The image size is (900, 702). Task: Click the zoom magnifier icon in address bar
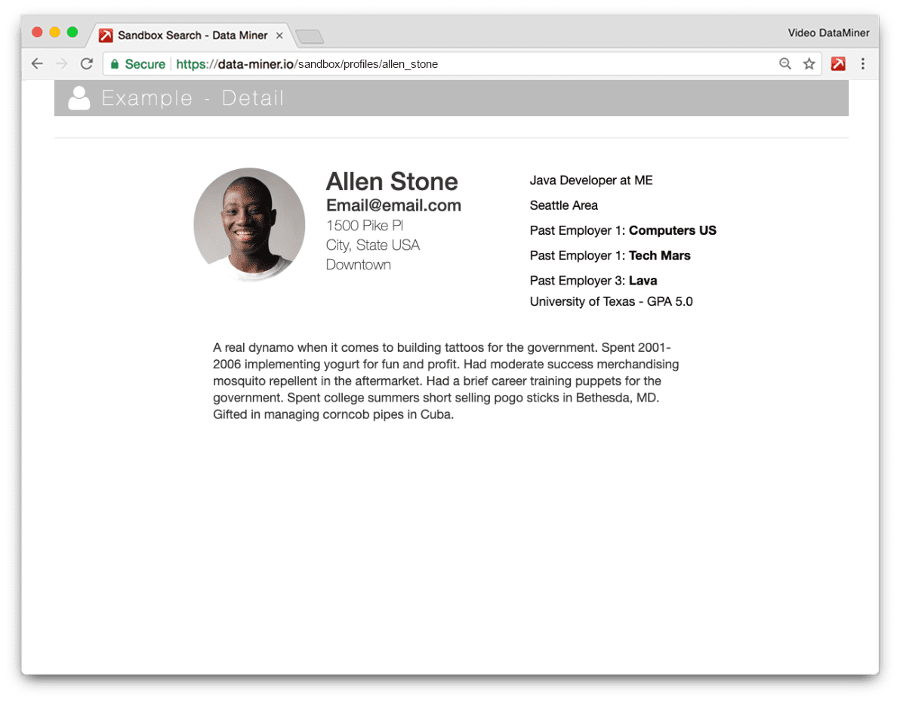point(785,64)
